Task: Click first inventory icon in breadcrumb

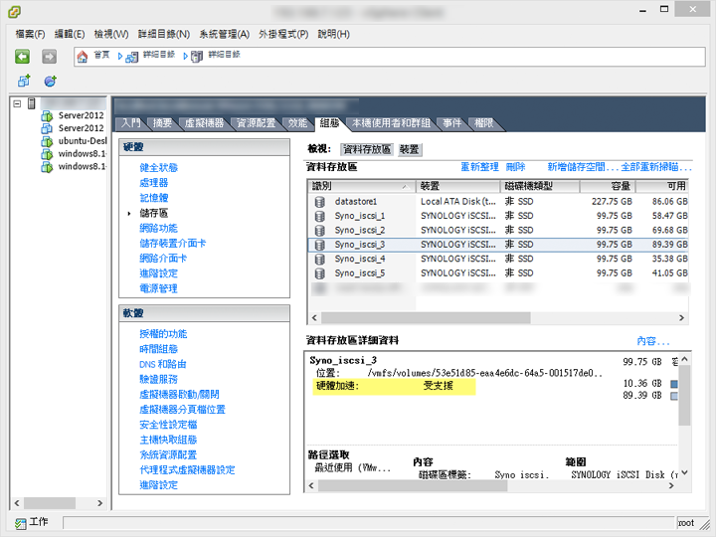Action: [x=132, y=57]
